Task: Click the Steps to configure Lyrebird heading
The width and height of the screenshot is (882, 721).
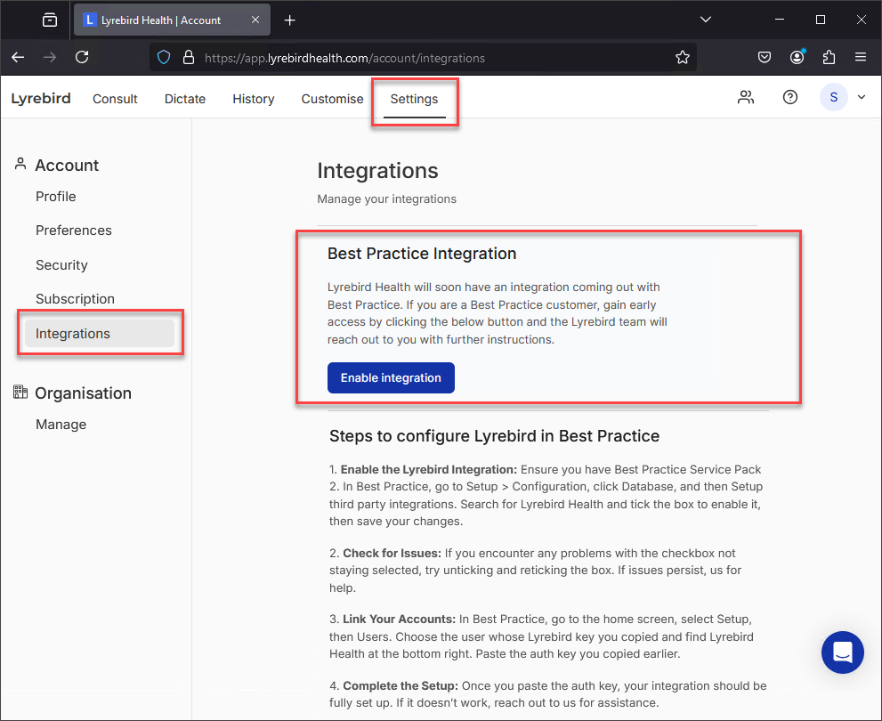Action: coord(495,436)
